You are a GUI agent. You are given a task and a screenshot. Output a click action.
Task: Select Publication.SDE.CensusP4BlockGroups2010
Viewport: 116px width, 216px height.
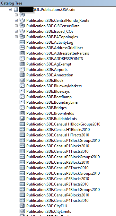pyautogui.click(x=63, y=190)
